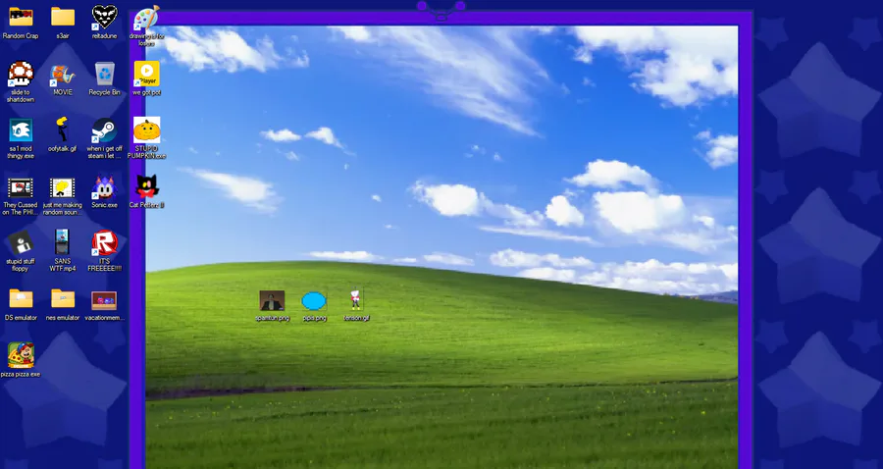Select the yellow Player shortcut icon

click(x=146, y=74)
